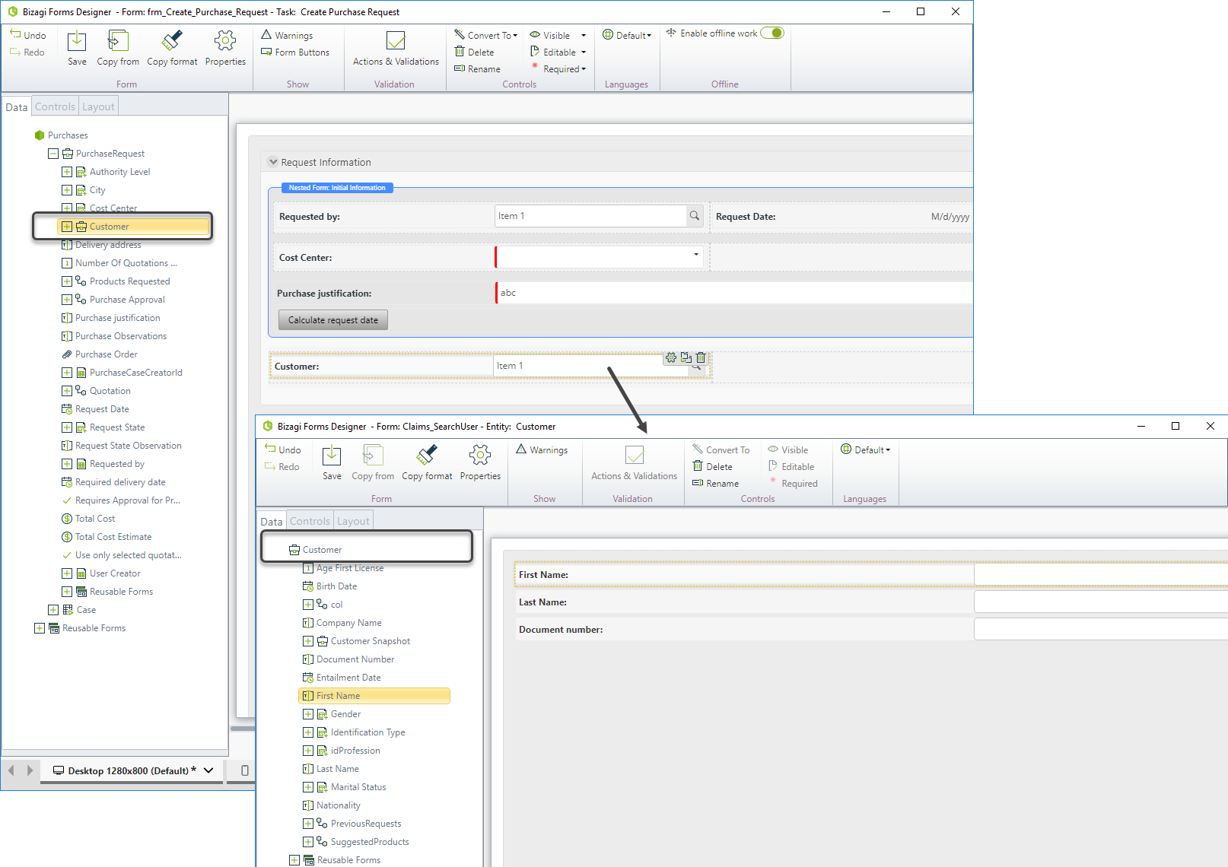Image resolution: width=1228 pixels, height=867 pixels.
Task: Switch to Layout tab in main window
Action: point(98,106)
